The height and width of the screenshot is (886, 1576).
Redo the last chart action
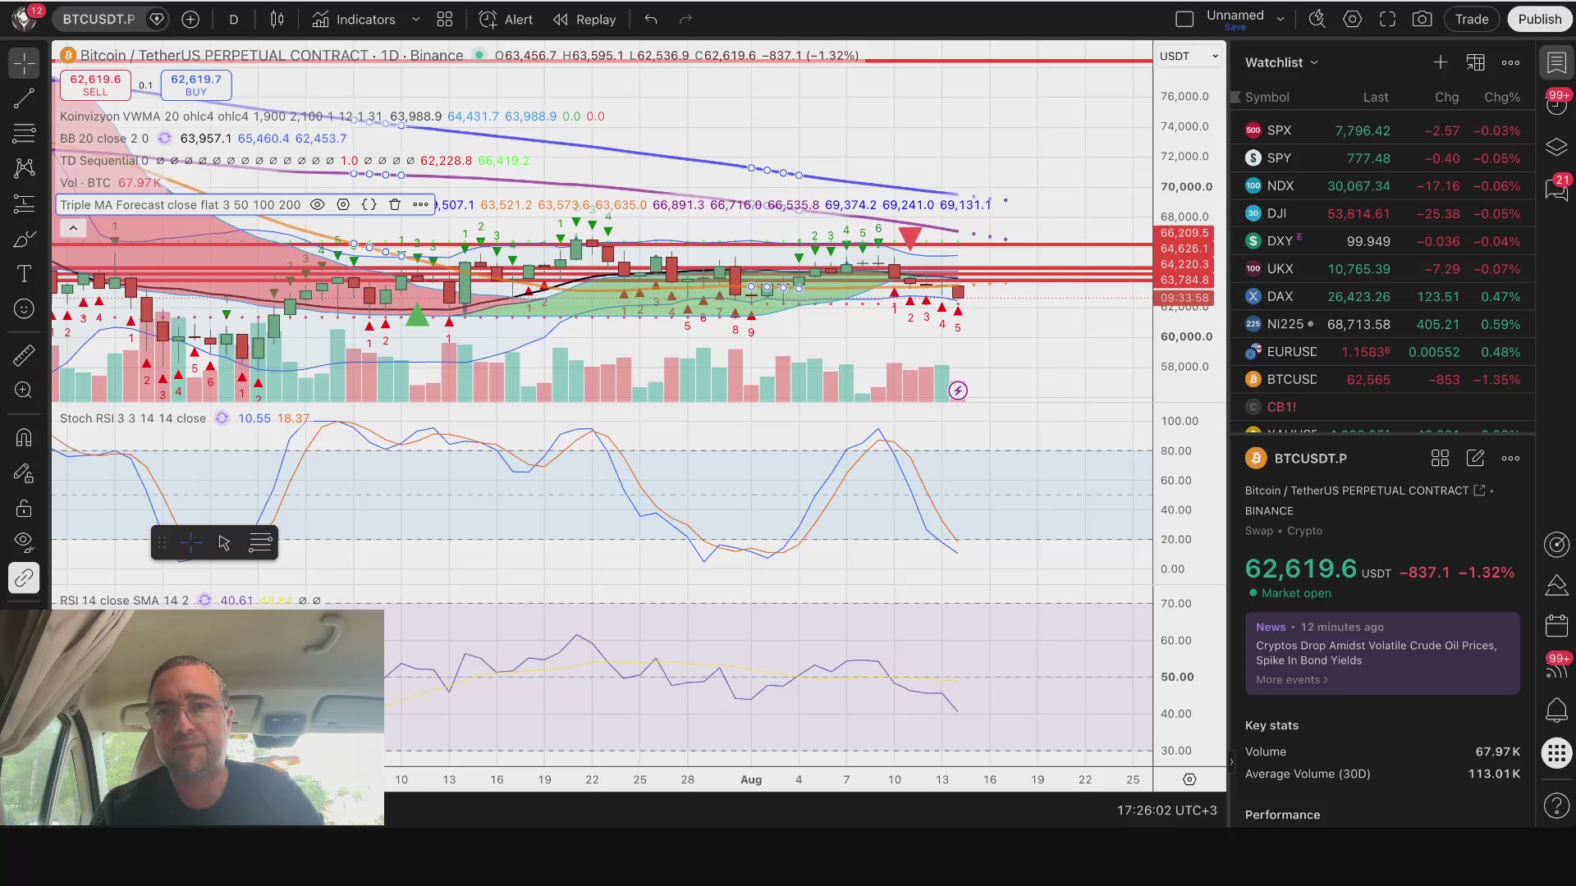click(x=686, y=20)
